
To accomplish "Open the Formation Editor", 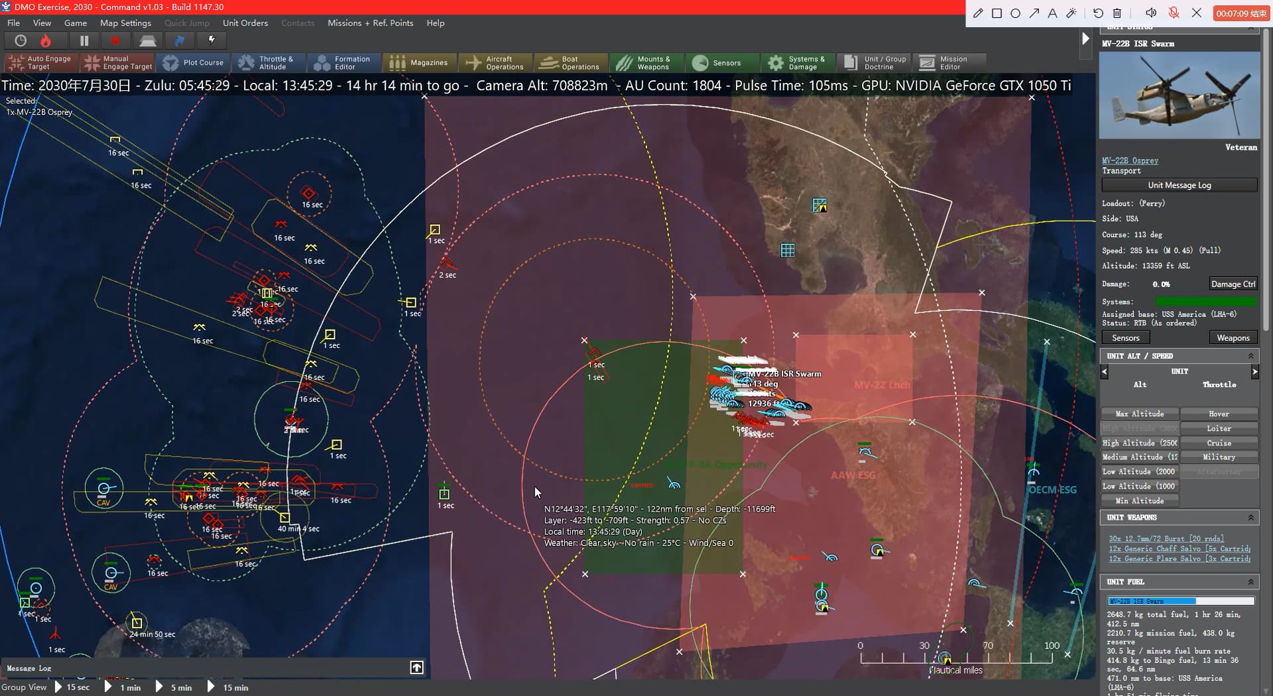I will click(x=345, y=62).
